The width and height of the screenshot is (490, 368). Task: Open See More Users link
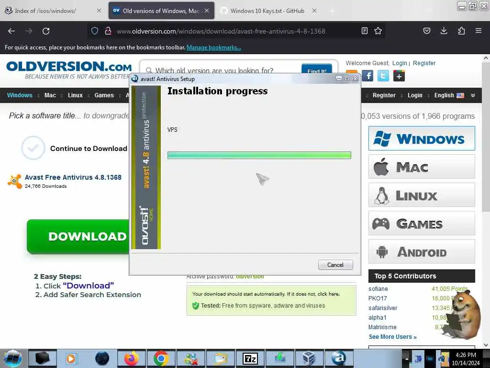click(392, 337)
